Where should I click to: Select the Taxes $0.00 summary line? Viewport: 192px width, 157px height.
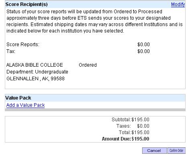[133, 126]
